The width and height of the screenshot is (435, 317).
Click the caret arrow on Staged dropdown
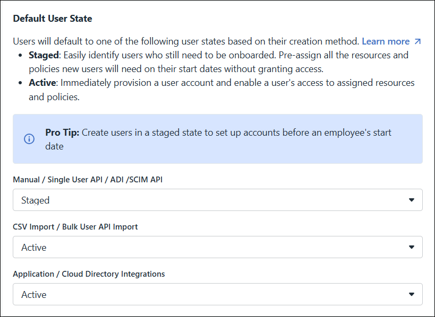tap(411, 200)
